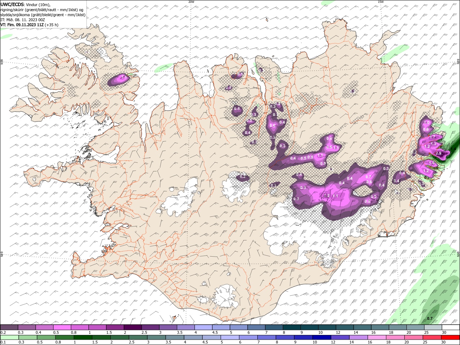Click the light grey 25–30 legend swatch

click(x=433, y=327)
